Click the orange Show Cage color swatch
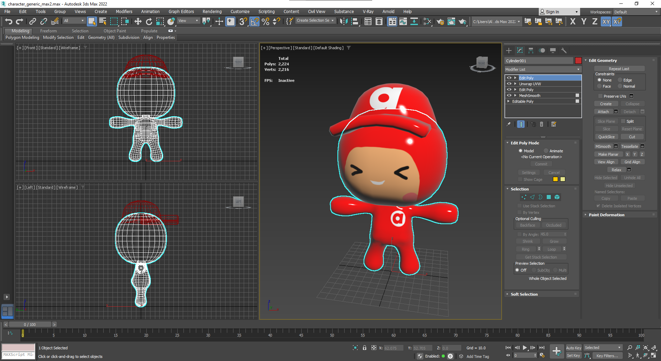This screenshot has height=361, width=661. coord(555,179)
